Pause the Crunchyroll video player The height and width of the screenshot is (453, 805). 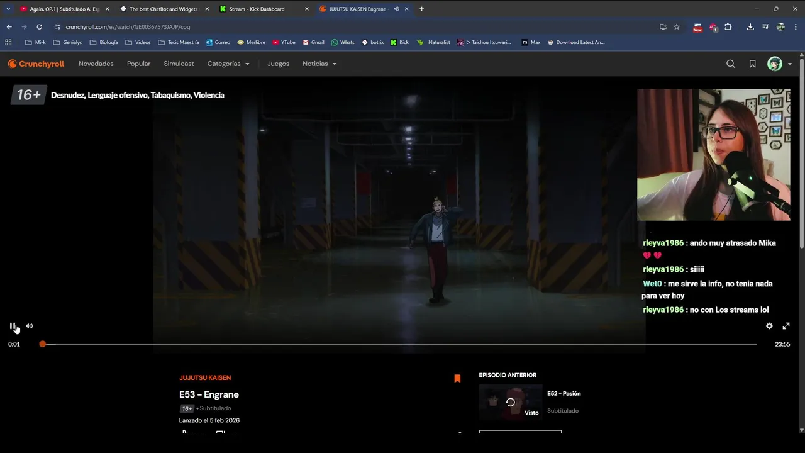coord(13,326)
